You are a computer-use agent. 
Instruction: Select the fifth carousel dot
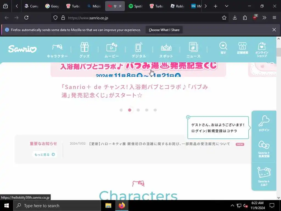point(155,110)
